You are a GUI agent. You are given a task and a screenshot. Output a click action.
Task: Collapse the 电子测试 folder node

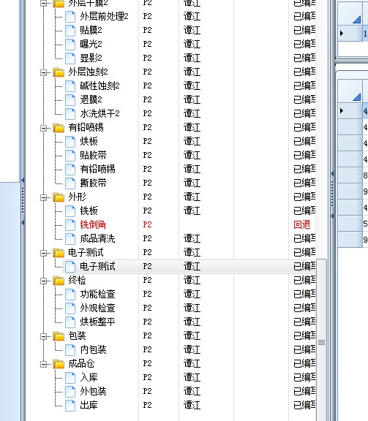(x=43, y=253)
